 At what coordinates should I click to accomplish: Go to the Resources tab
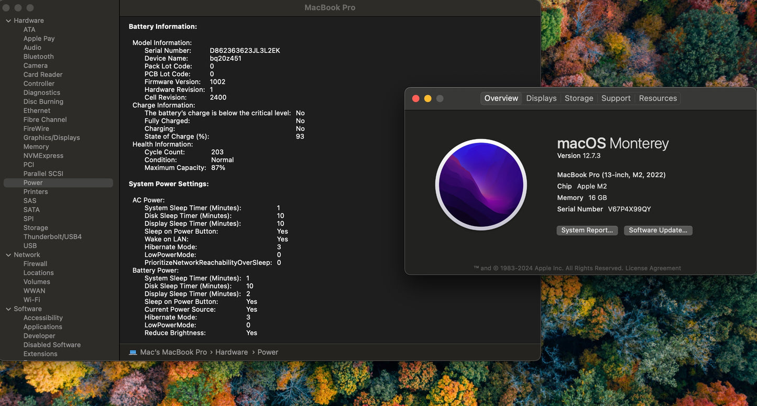[x=657, y=98]
